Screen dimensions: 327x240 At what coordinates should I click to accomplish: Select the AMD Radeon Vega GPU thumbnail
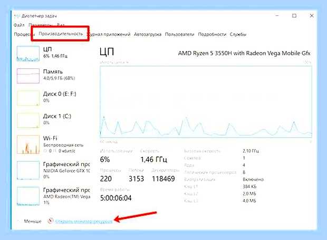pyautogui.click(x=28, y=196)
